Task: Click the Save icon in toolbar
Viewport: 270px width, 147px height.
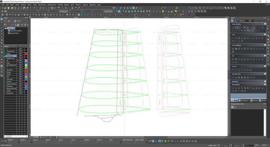Action: pyautogui.click(x=8, y=8)
